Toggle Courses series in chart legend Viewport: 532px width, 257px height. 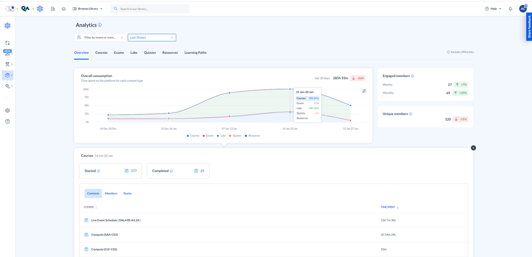pos(193,136)
